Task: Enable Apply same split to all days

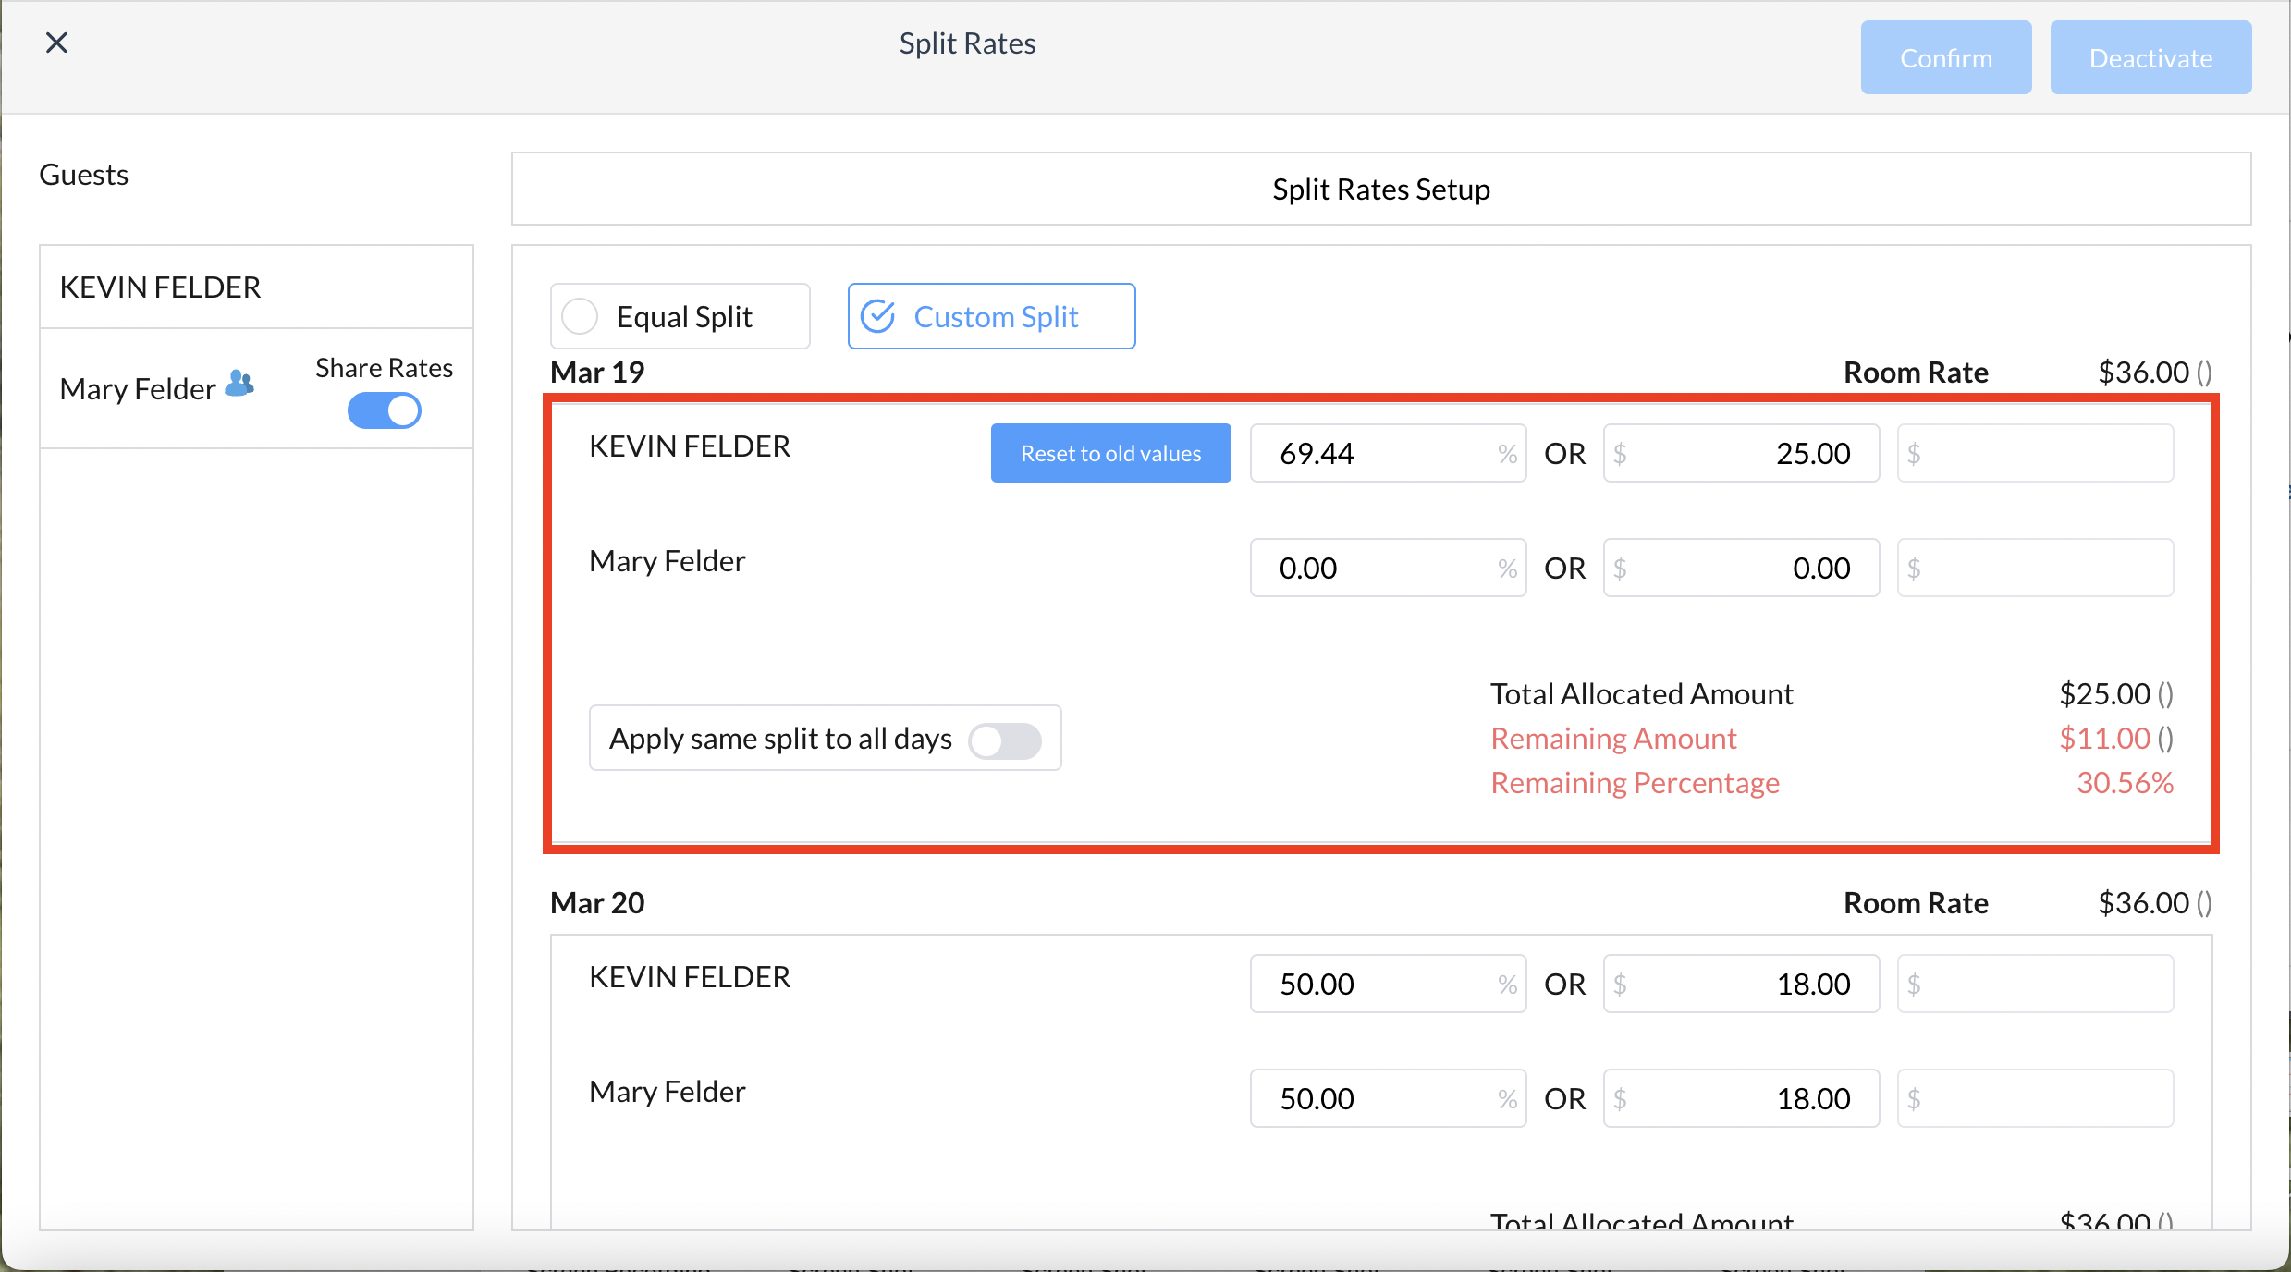Action: pyautogui.click(x=1005, y=740)
